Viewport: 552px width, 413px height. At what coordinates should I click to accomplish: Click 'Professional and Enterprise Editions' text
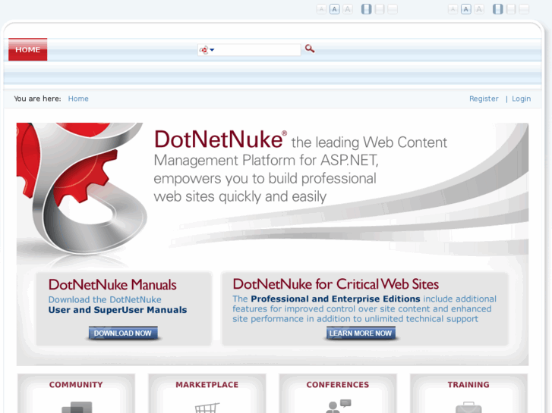(336, 299)
